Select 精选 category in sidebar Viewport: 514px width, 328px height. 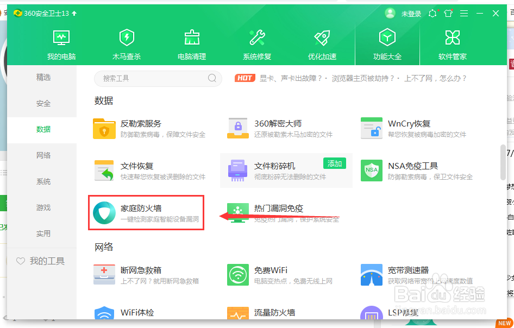pos(43,77)
